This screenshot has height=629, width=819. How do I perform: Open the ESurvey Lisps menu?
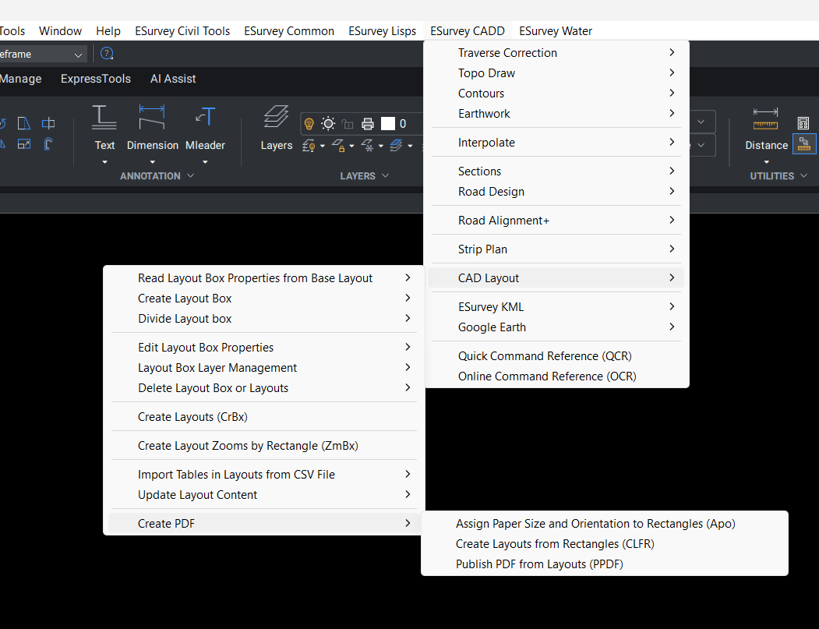click(383, 31)
